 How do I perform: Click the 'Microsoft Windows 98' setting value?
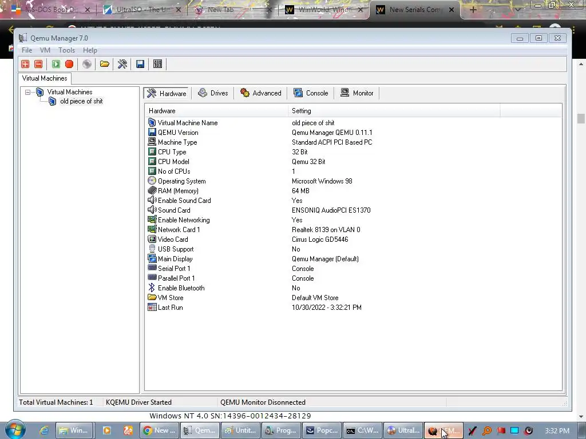322,181
